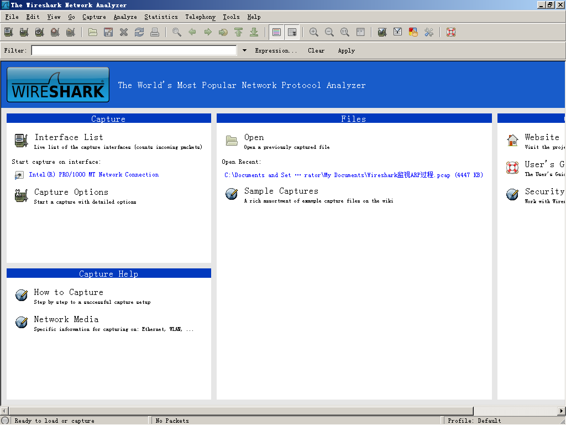Open the File menu
This screenshot has height=425, width=566.
pyautogui.click(x=12, y=17)
